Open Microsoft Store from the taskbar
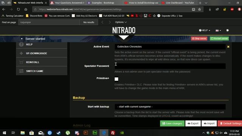The height and width of the screenshot is (136, 242). point(32,133)
